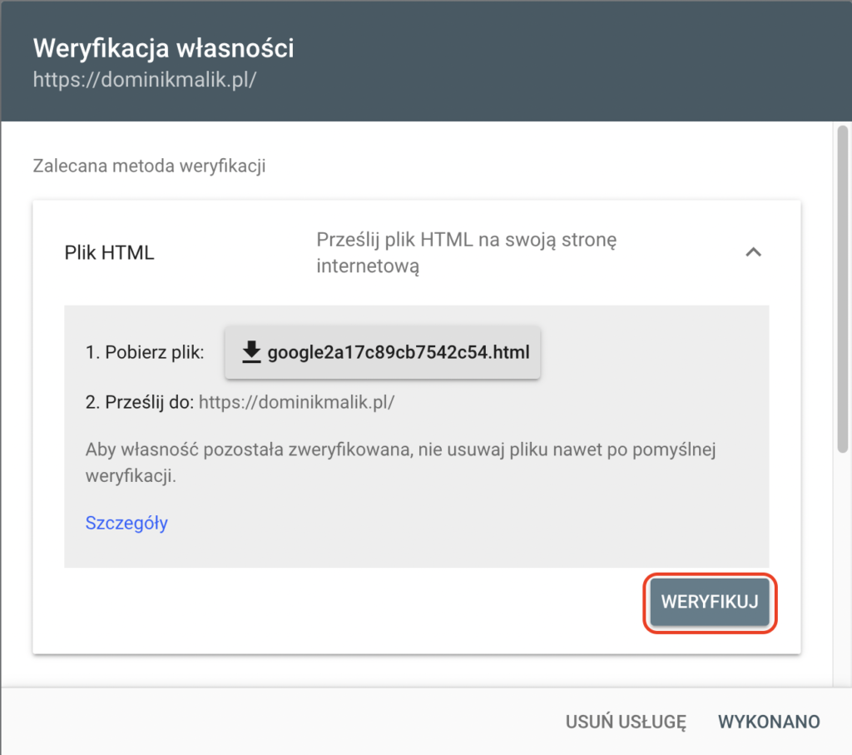The width and height of the screenshot is (852, 755).
Task: Click the '1. Pobierz plik:' step label
Action: (144, 353)
